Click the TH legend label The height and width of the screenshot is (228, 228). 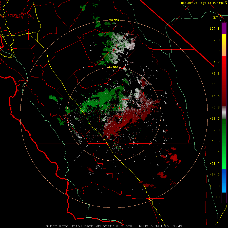(218, 197)
